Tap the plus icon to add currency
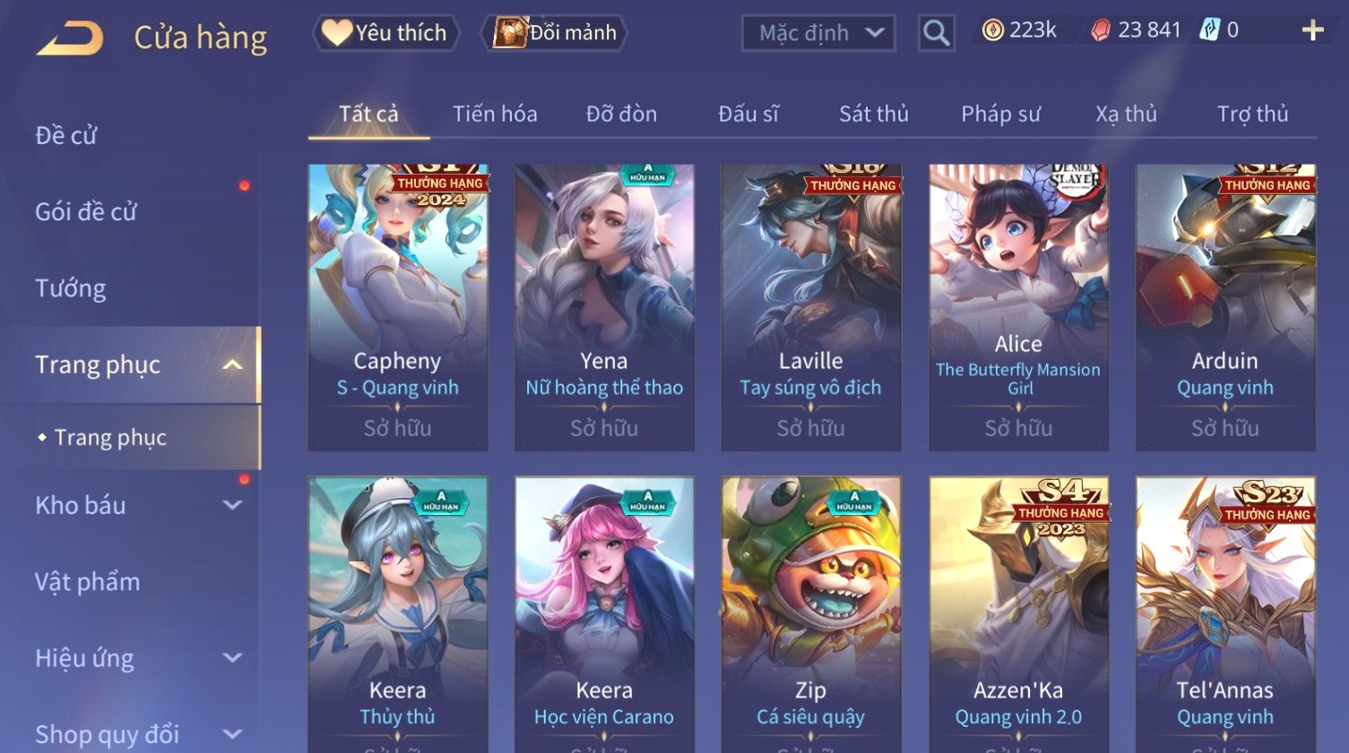1349x753 pixels. [1312, 30]
